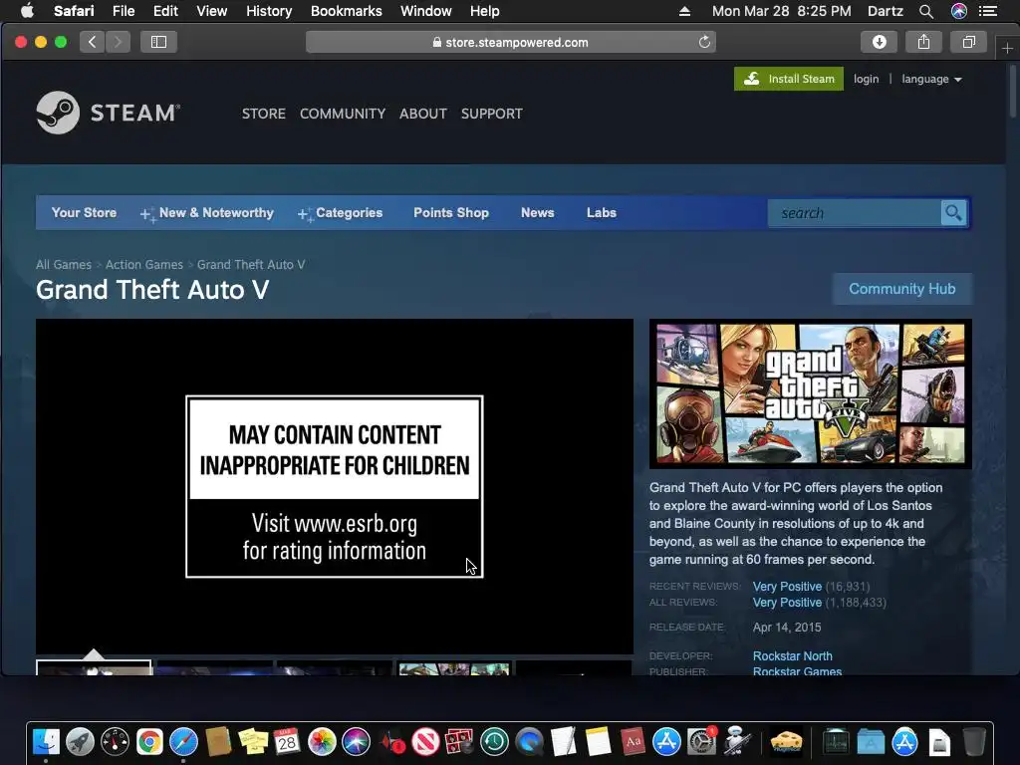Image resolution: width=1020 pixels, height=765 pixels.
Task: Open the Apple menu
Action: pos(27,11)
